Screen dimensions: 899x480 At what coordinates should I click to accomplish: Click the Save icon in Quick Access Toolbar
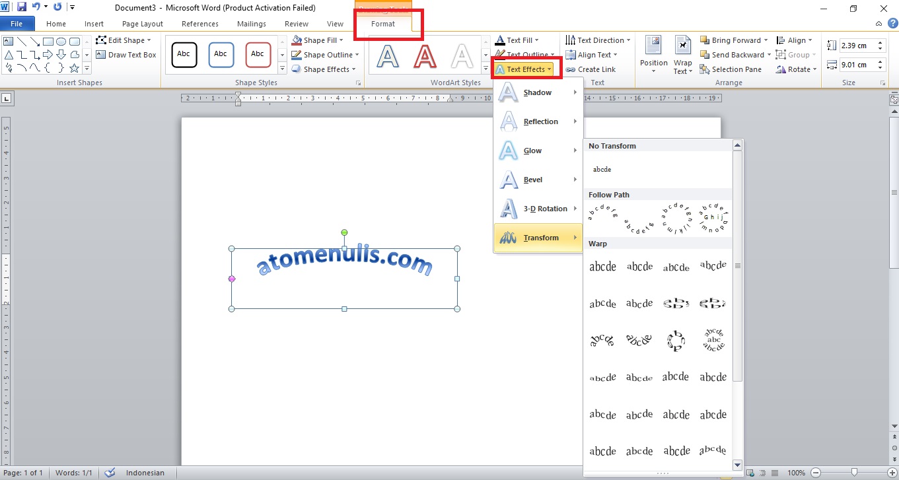click(x=22, y=7)
